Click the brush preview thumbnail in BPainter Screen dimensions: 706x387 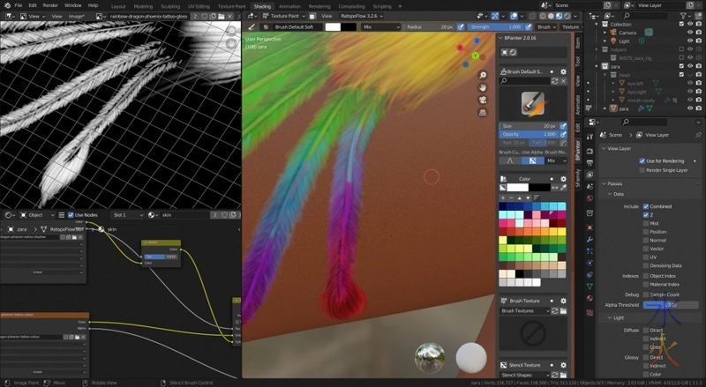(532, 102)
